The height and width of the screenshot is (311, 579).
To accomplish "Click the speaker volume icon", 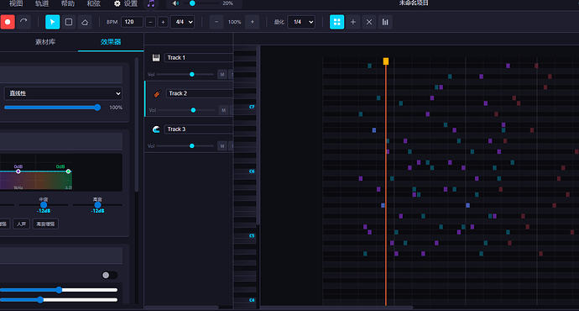I will tap(175, 3).
